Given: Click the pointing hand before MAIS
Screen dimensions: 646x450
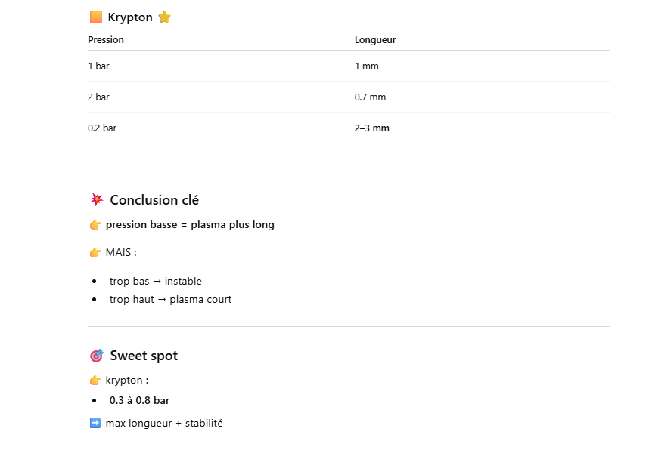Looking at the screenshot, I should [95, 253].
